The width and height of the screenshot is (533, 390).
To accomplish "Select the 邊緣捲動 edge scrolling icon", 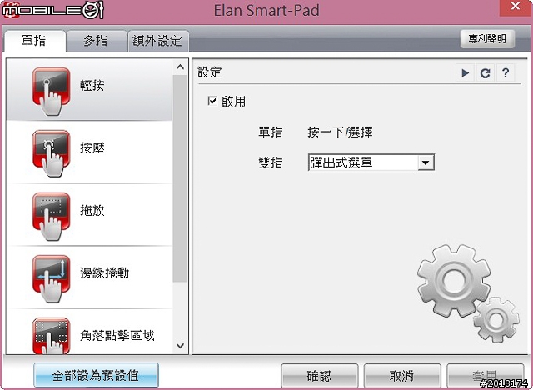I will [x=52, y=279].
